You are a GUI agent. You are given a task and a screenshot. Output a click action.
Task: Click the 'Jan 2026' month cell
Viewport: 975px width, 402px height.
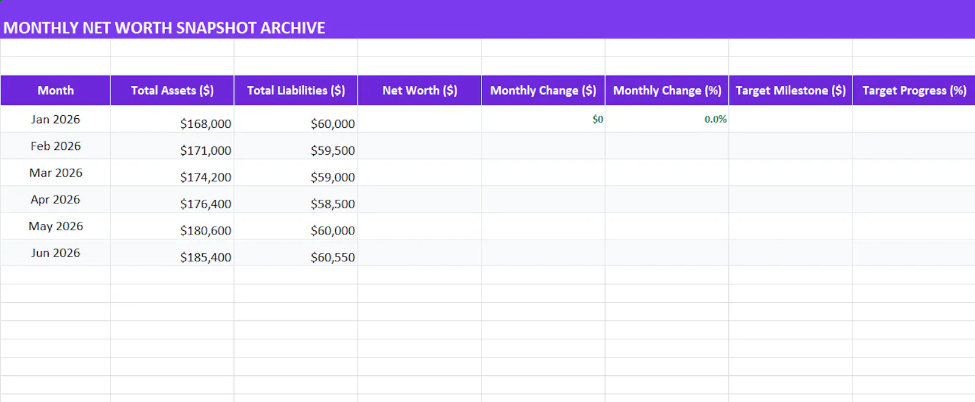(55, 119)
